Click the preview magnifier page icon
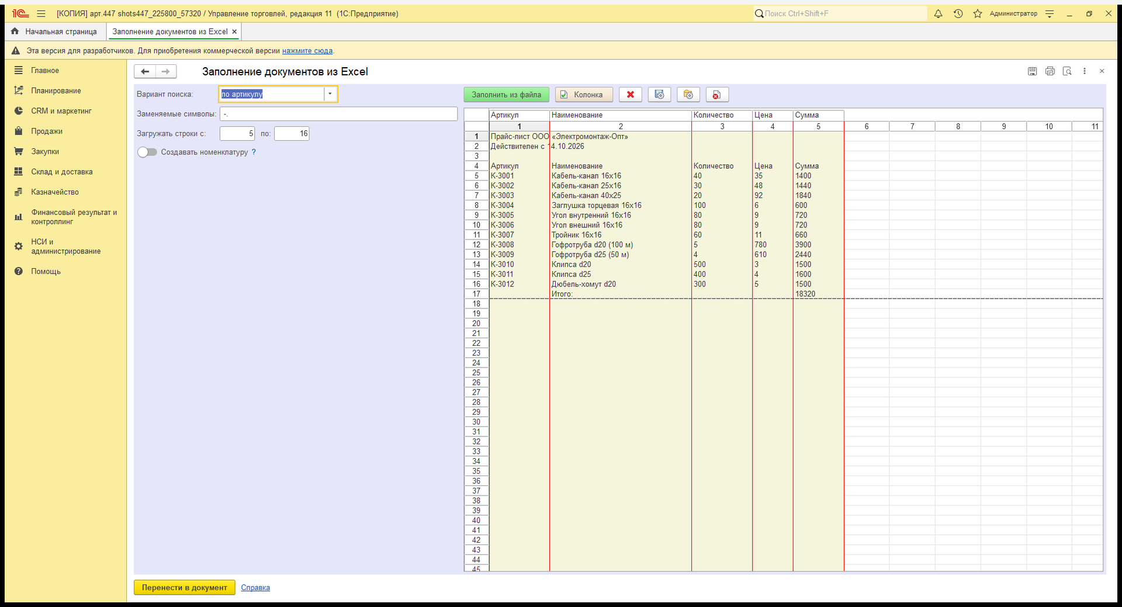1122x607 pixels. pyautogui.click(x=1067, y=71)
